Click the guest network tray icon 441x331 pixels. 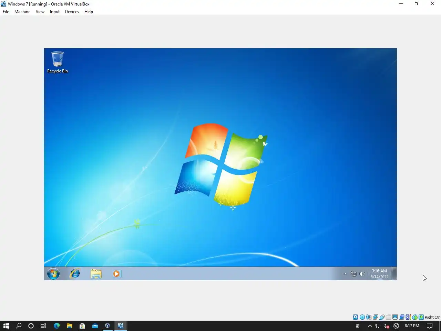pos(353,274)
